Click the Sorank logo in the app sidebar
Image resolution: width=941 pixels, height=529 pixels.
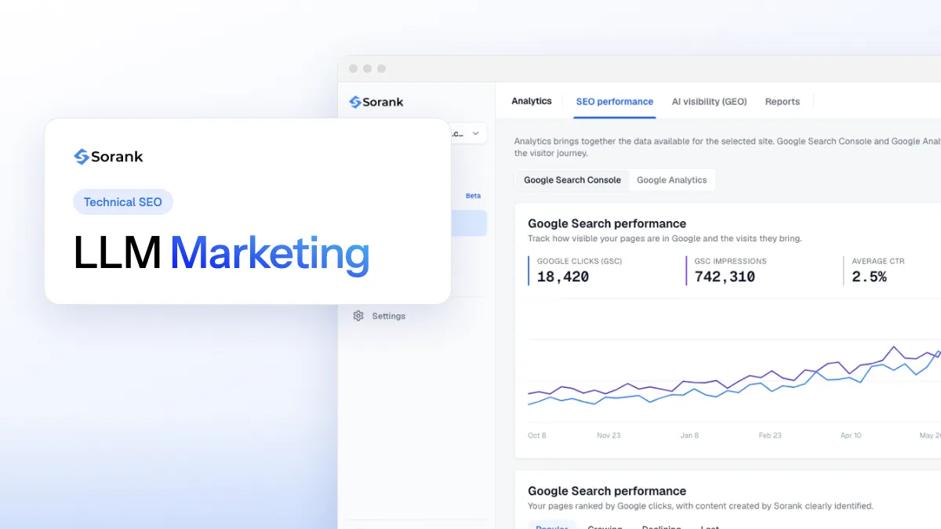[376, 102]
